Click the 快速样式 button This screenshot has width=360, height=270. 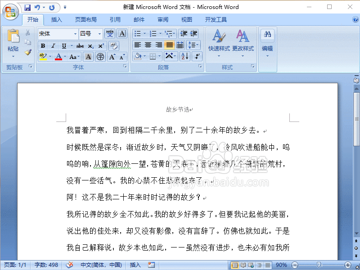tap(219, 43)
